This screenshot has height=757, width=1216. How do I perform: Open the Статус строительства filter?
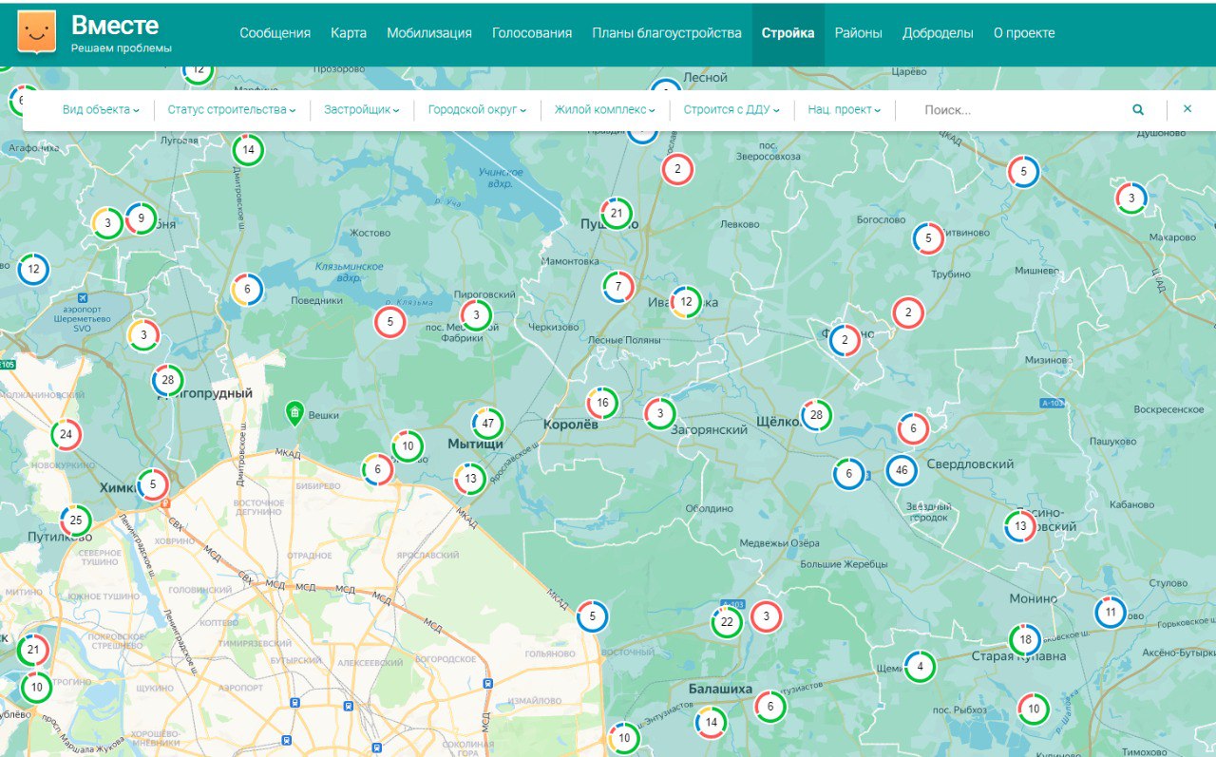point(231,110)
